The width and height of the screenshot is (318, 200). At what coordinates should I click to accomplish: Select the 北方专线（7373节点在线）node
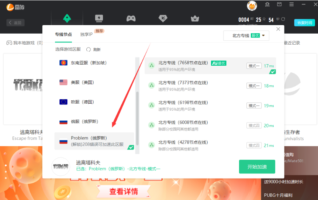click(210, 86)
